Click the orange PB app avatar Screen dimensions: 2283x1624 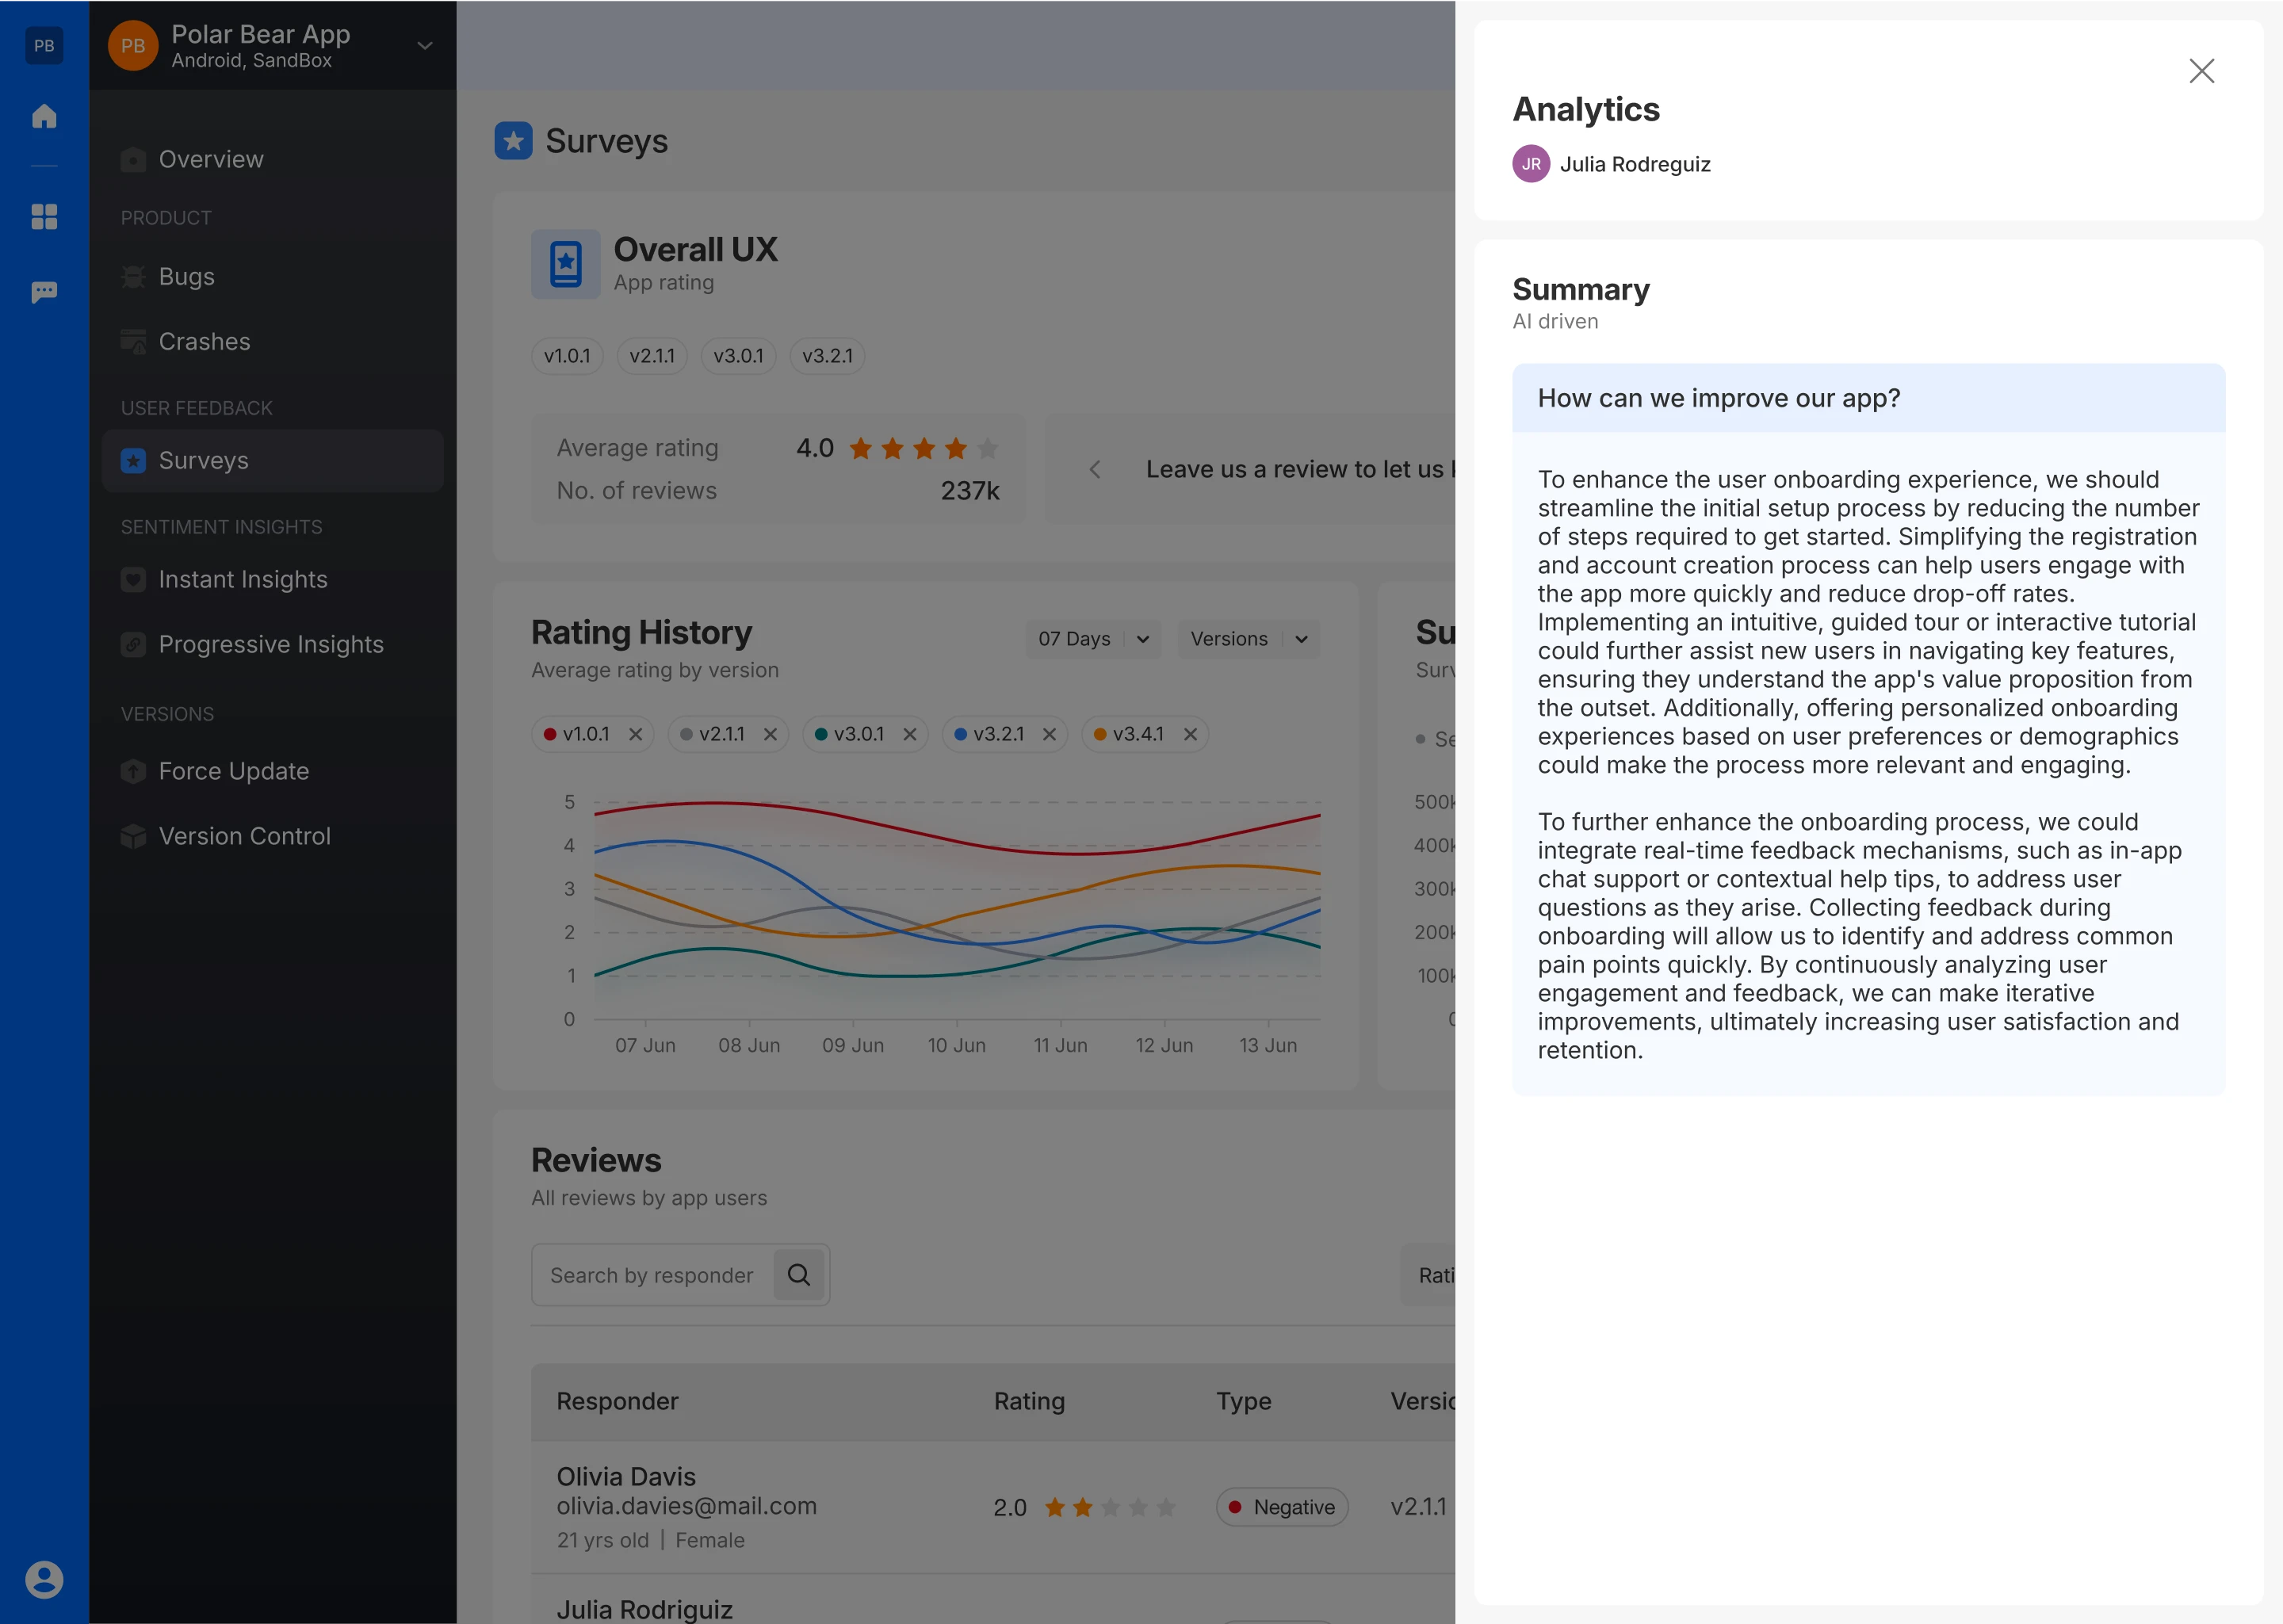pyautogui.click(x=133, y=46)
